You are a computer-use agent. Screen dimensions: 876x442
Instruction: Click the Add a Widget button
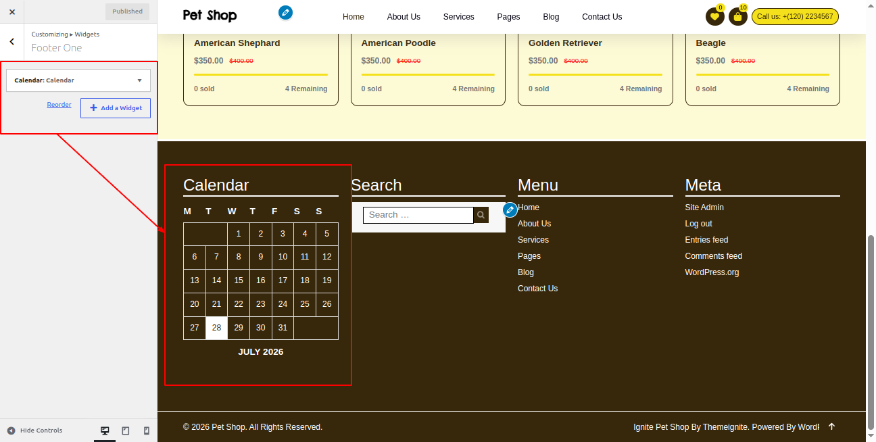[116, 108]
